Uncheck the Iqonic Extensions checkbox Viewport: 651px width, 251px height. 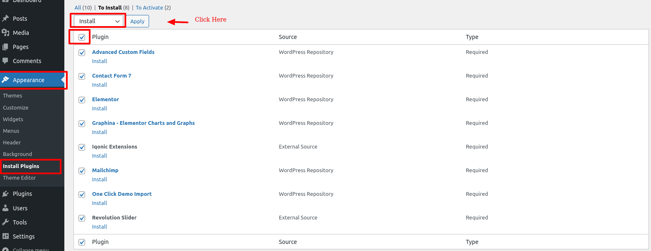tap(82, 147)
